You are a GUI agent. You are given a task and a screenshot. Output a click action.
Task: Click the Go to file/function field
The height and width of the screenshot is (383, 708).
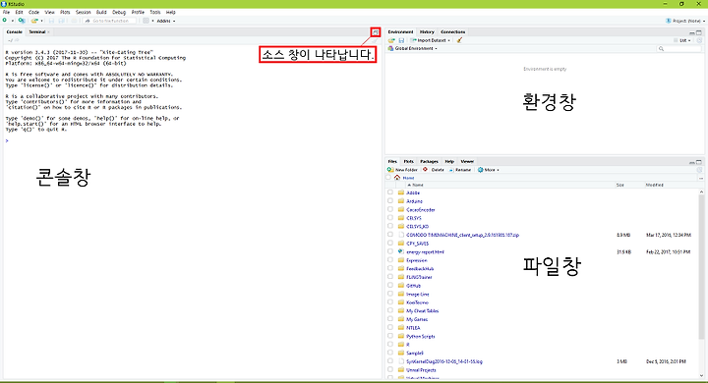(110, 21)
